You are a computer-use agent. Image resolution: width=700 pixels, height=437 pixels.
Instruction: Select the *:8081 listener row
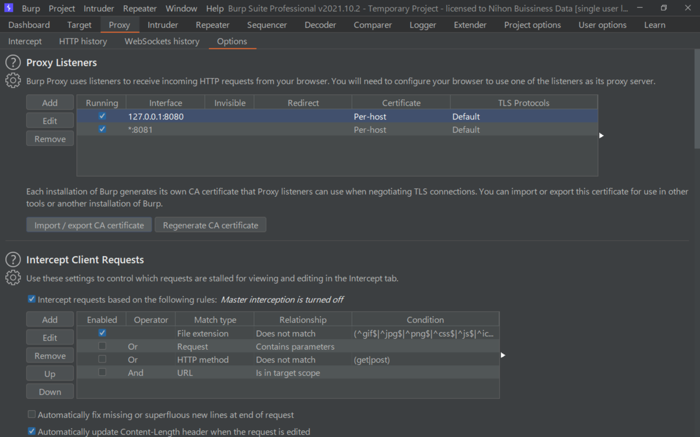click(337, 129)
